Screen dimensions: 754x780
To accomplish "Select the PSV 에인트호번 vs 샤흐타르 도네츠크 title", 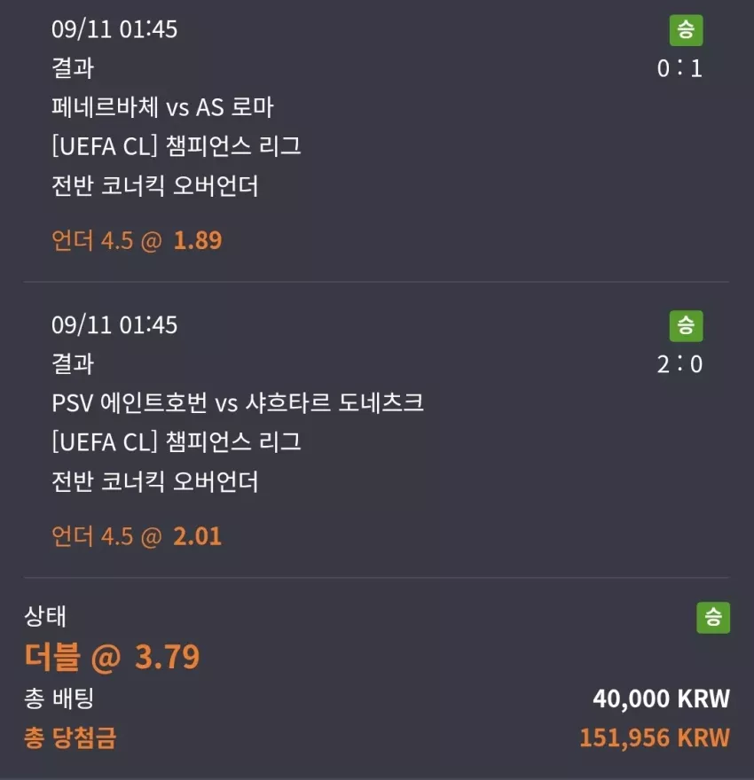I will pos(238,402).
